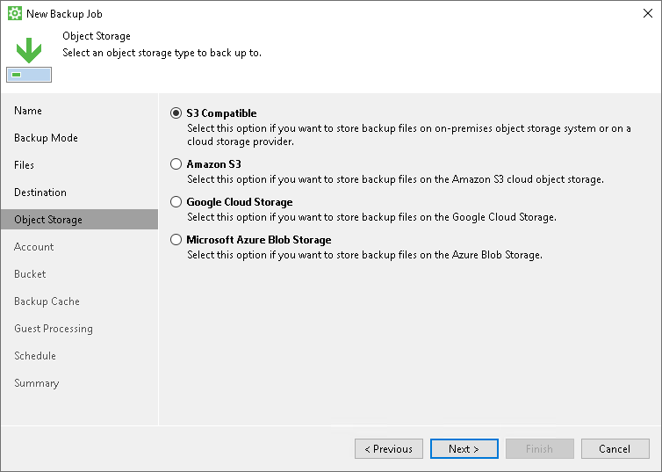Click the Schedule step in sidebar
Image resolution: width=662 pixels, height=472 pixels.
pyautogui.click(x=35, y=356)
